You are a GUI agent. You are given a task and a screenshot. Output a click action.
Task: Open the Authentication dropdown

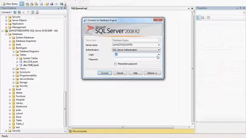click(x=159, y=50)
